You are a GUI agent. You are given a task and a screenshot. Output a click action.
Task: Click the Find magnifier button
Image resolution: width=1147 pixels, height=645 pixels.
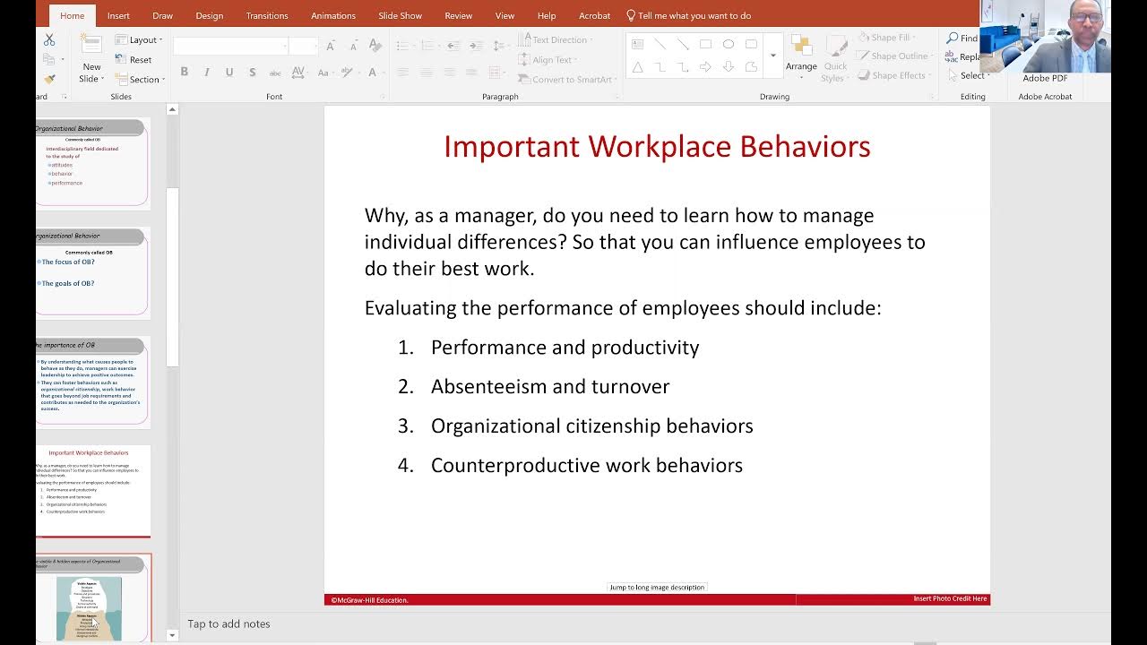click(x=962, y=38)
